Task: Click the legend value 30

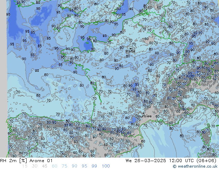Action: pos(35,166)
